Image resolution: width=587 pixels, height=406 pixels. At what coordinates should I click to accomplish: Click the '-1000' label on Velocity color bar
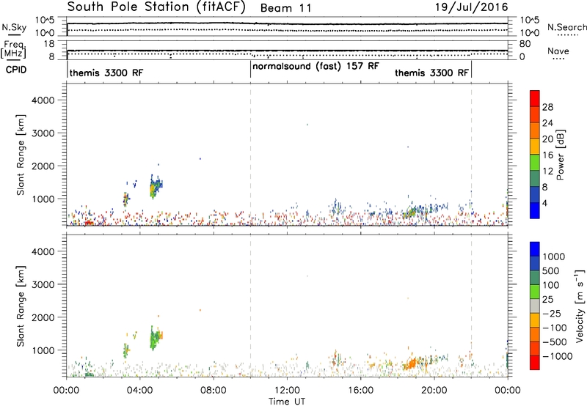click(557, 356)
